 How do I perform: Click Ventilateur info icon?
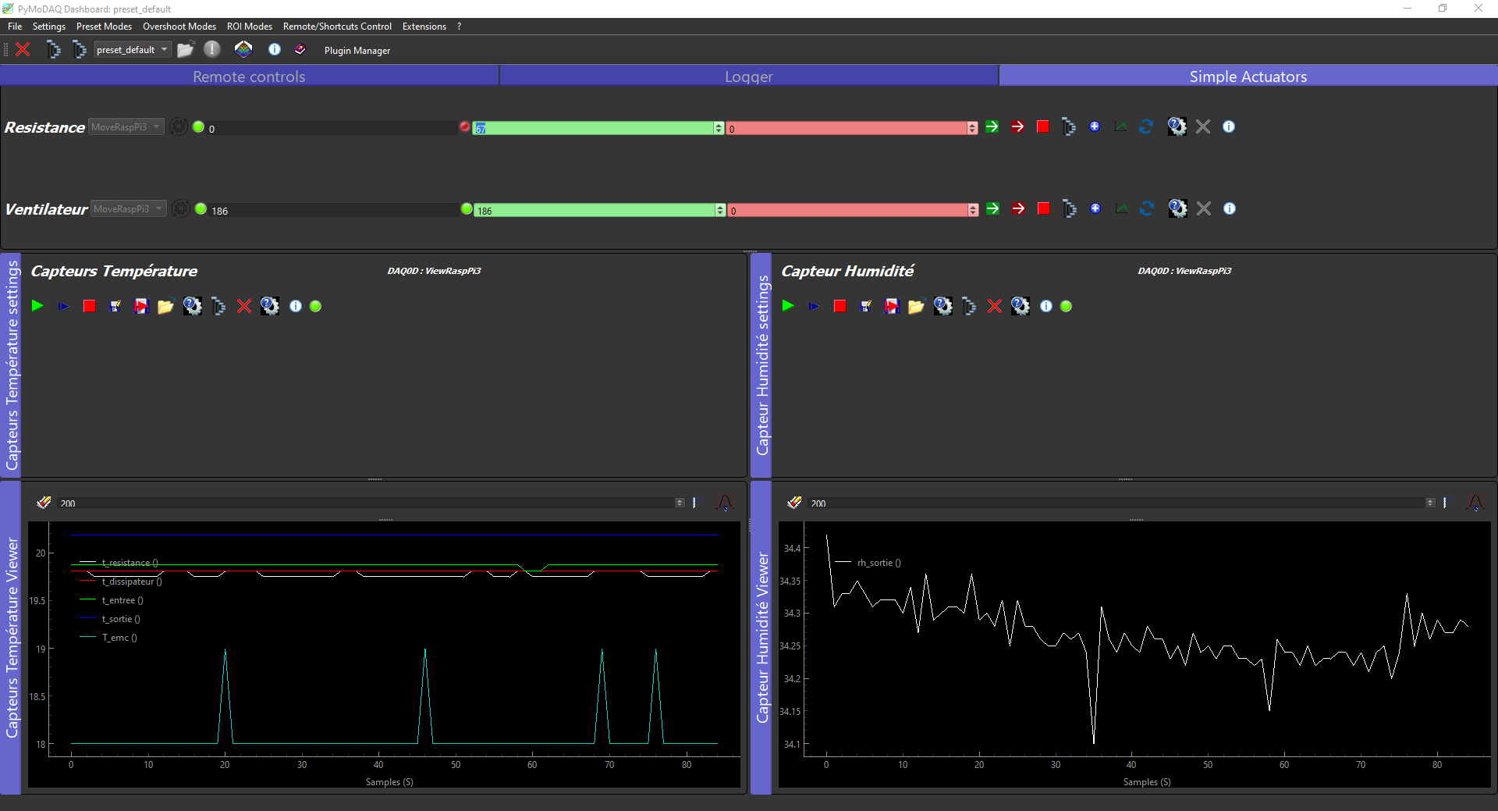click(1230, 208)
